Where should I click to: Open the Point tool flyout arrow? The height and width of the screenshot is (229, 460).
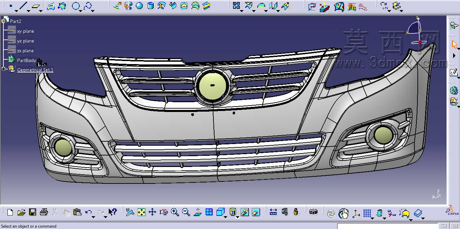pos(16,11)
